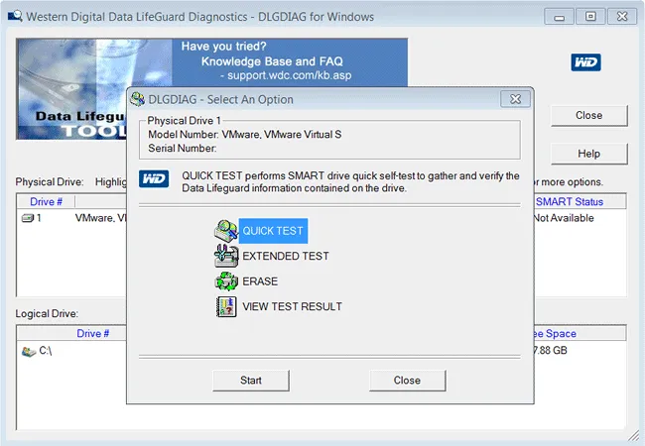Choose the VIEW TEST RESULT option
Viewport: 645px width, 446px height.
[x=292, y=307]
